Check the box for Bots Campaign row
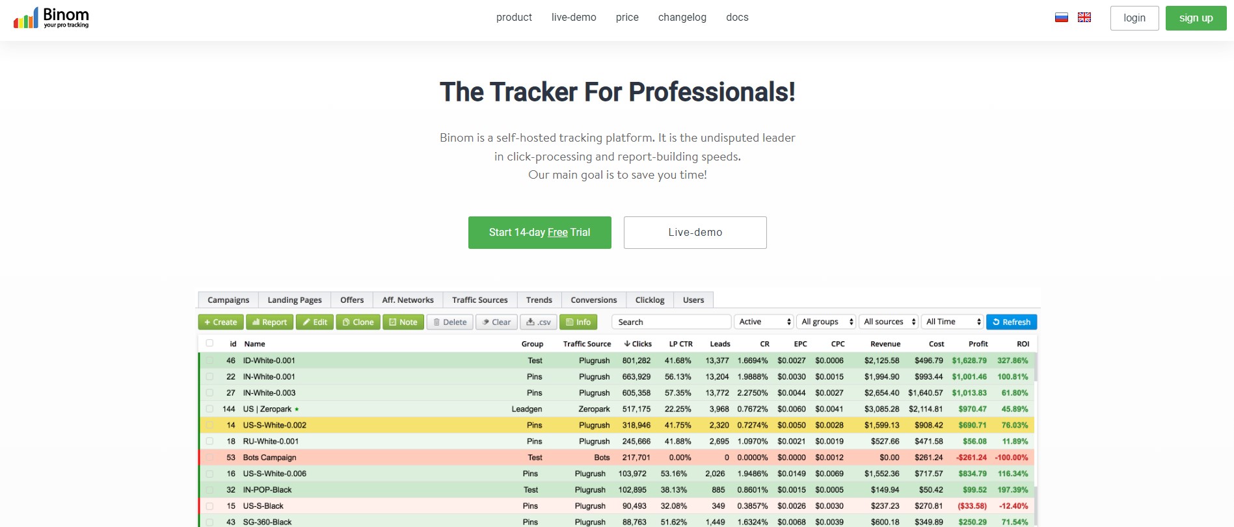The height and width of the screenshot is (527, 1234). (x=209, y=457)
